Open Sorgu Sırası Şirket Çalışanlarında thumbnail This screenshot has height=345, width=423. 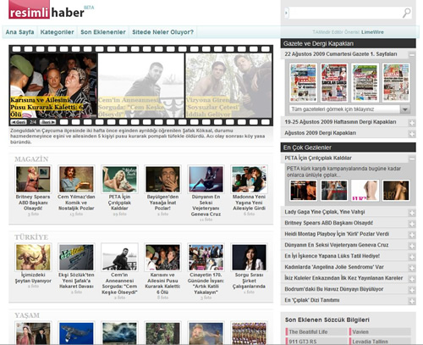click(249, 257)
